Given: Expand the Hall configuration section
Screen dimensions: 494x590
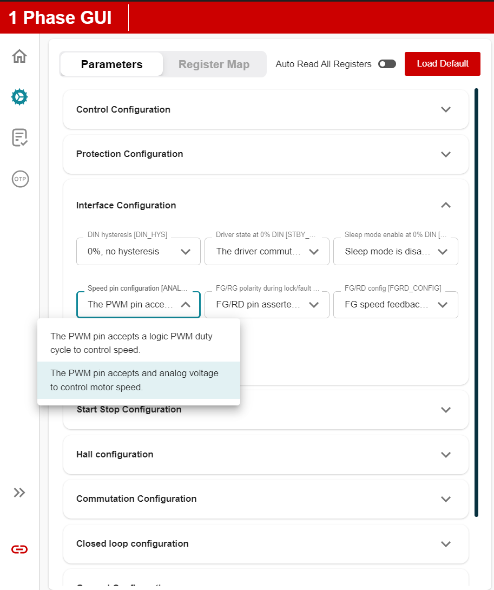Looking at the screenshot, I should 265,455.
